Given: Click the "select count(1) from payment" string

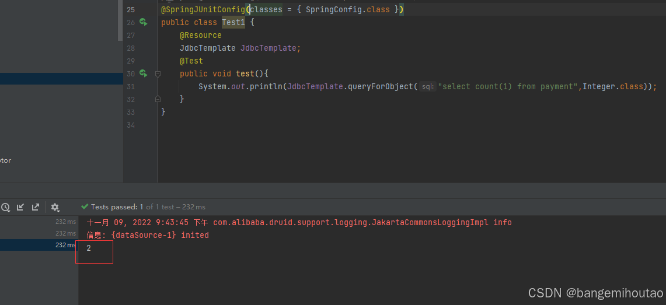Looking at the screenshot, I should click(x=508, y=86).
